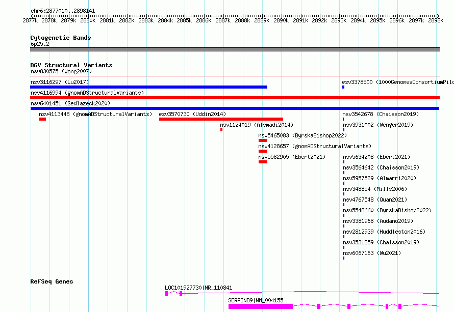Click the esv3378500 blue variant marker
Screen dimensions: 454x312
343,87
